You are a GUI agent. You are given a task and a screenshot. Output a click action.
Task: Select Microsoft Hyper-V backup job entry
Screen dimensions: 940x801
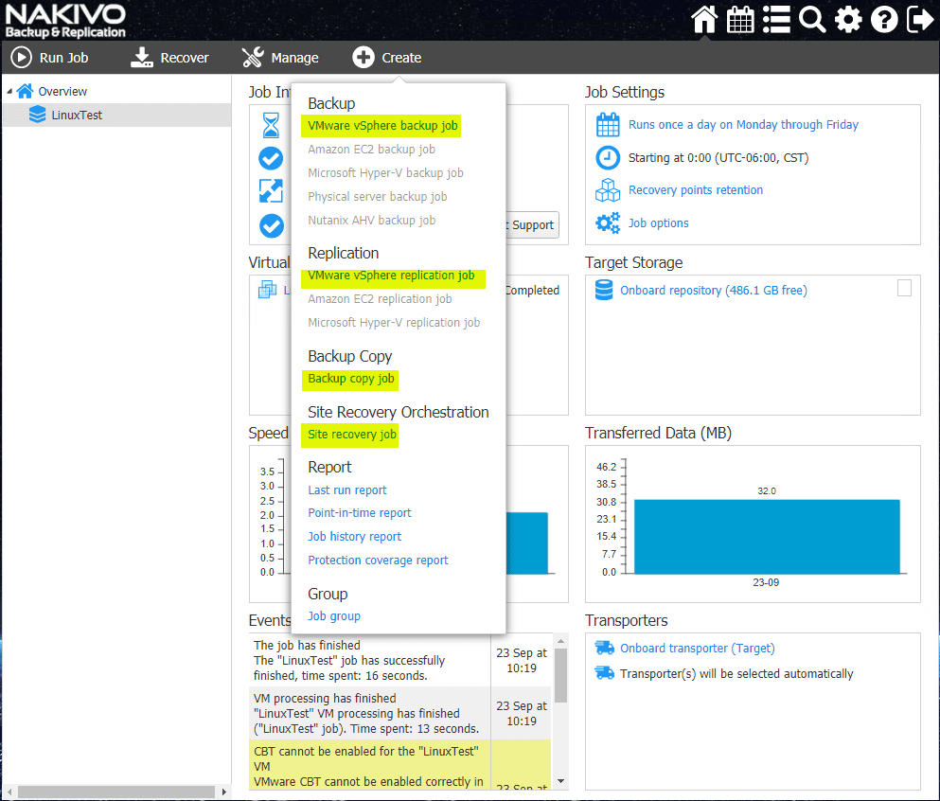[x=385, y=173]
